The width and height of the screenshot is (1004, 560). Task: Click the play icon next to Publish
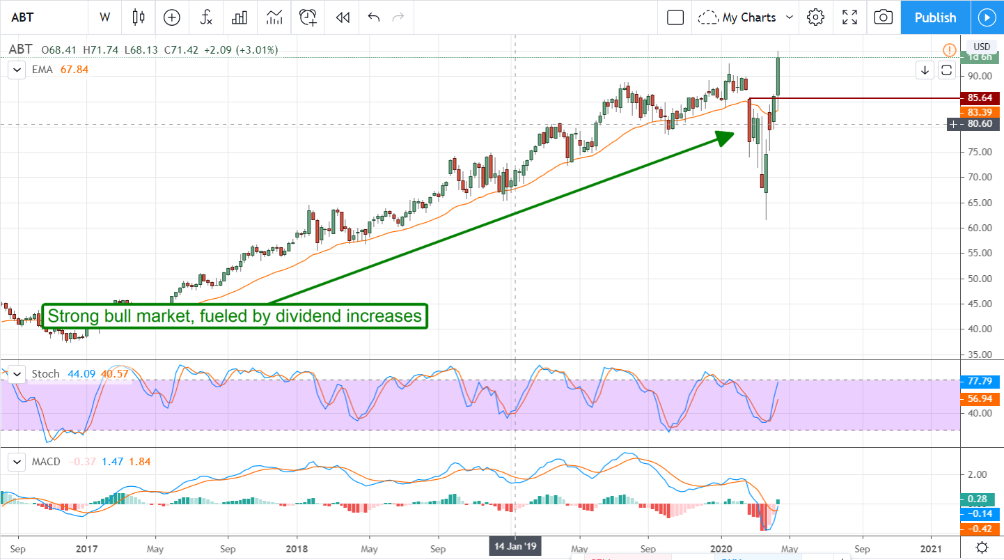(x=987, y=17)
